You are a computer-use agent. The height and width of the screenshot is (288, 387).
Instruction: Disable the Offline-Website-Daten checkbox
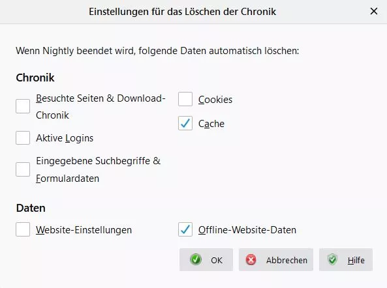185,229
